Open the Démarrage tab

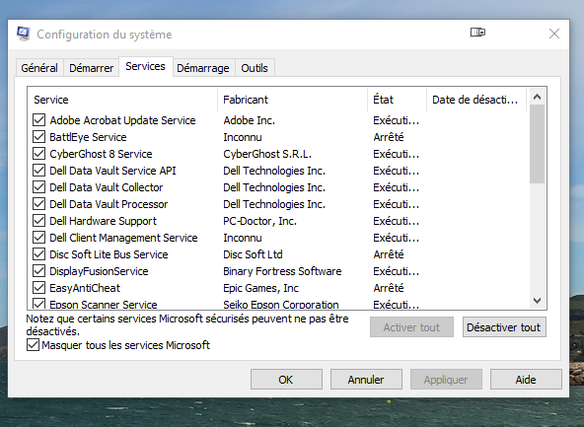point(203,68)
